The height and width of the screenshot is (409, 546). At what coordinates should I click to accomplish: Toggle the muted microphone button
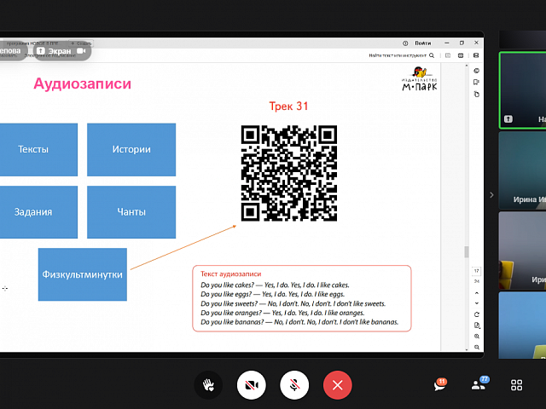pyautogui.click(x=294, y=385)
